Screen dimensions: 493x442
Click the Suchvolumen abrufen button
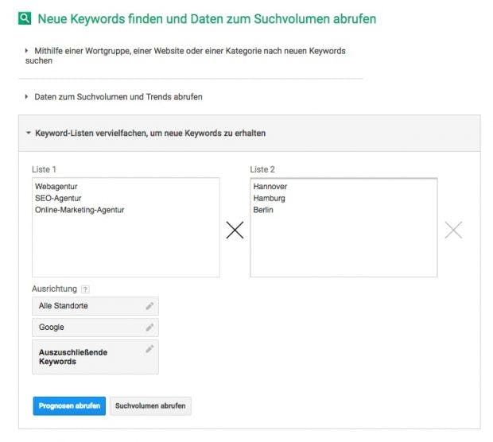click(150, 406)
